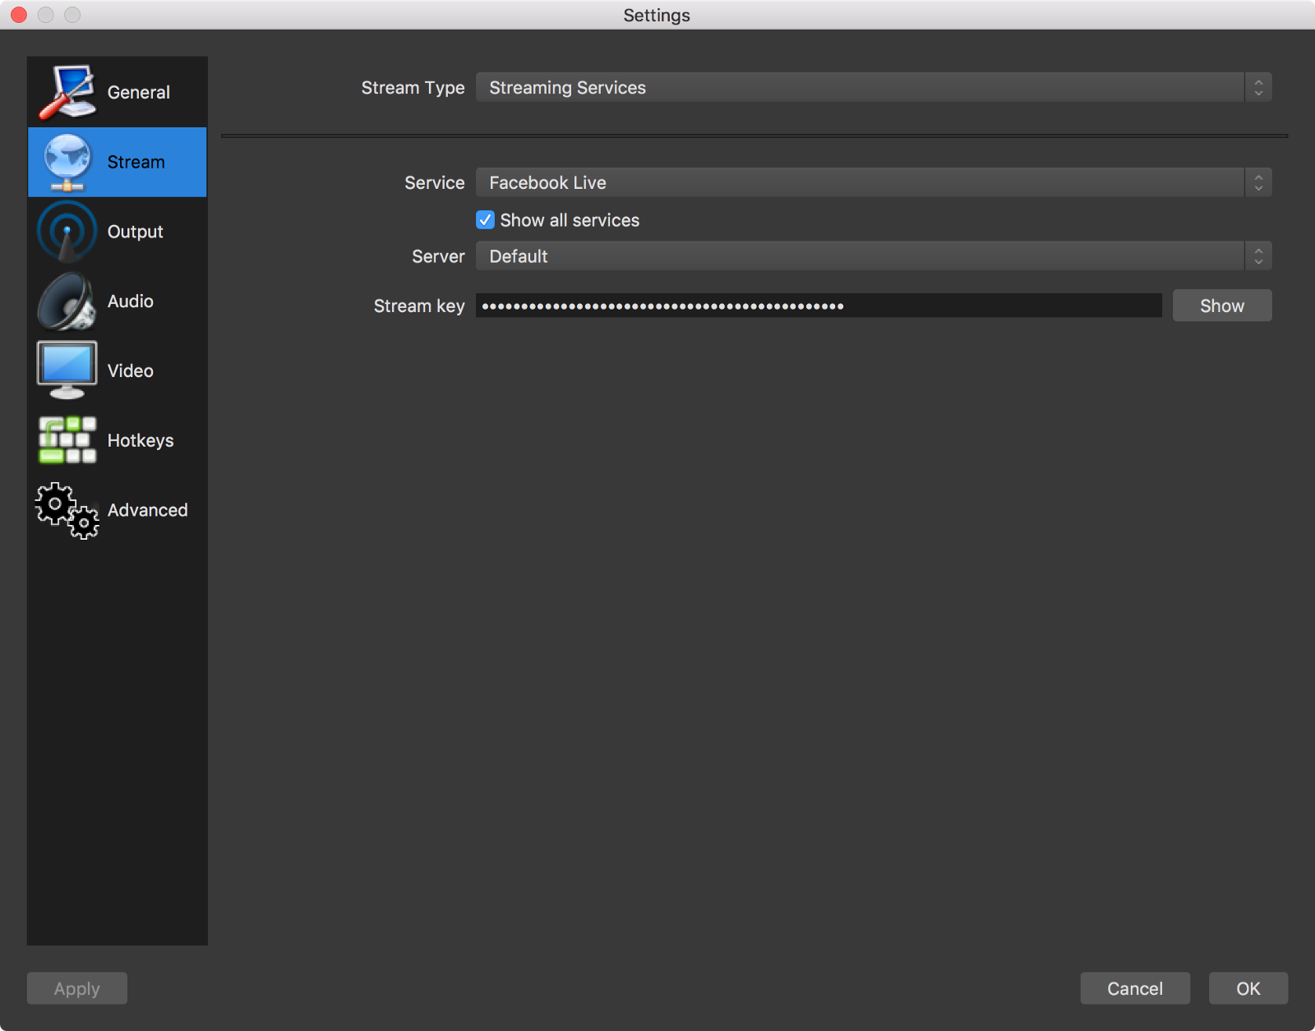Click the Audio speaker icon
Viewport: 1315px width, 1031px height.
coord(67,301)
